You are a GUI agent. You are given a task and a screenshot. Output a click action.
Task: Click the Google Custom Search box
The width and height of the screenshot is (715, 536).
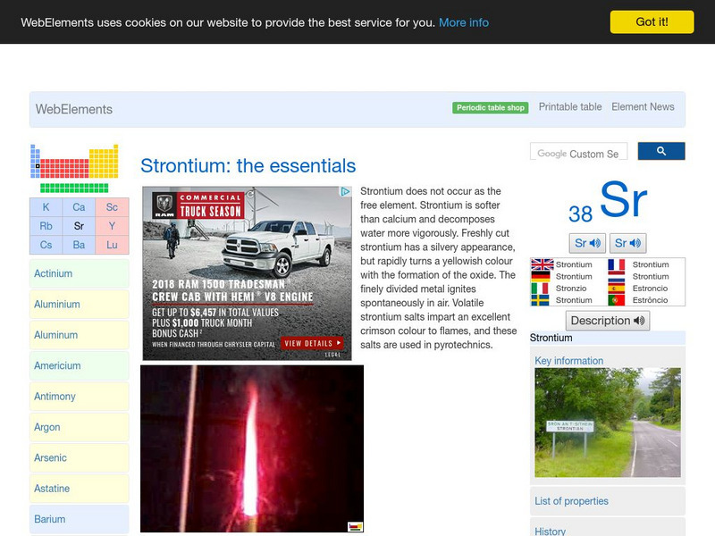point(581,151)
